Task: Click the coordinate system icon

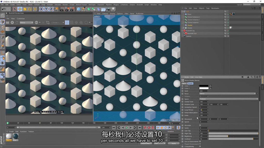Action: pos(56,9)
